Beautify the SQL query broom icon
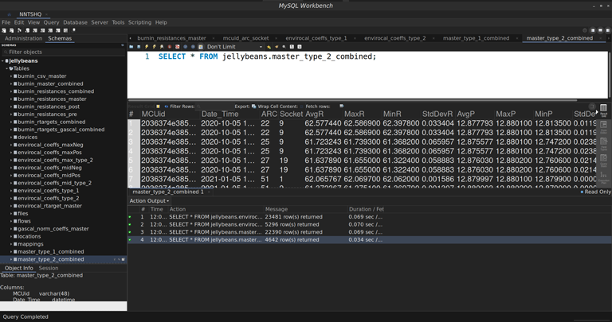612x322 pixels. [277, 47]
